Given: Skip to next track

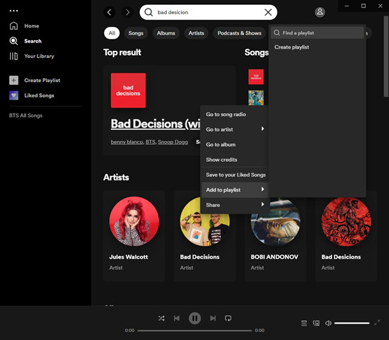Looking at the screenshot, I should click(x=213, y=318).
